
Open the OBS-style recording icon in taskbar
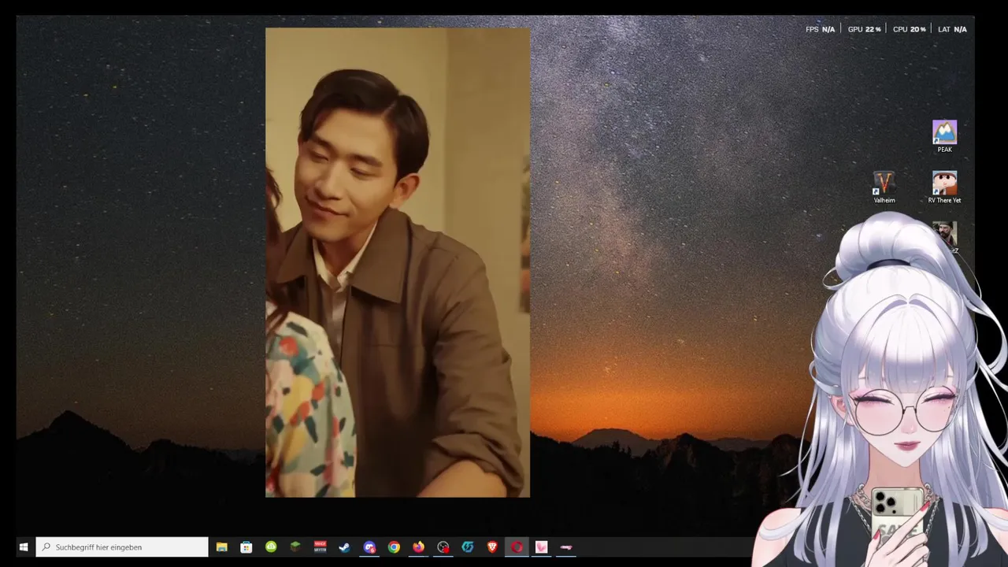443,547
